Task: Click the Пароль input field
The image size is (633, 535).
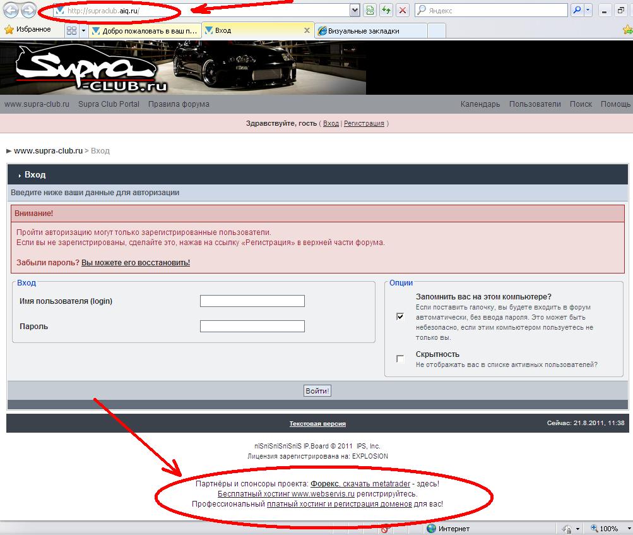Action: tap(252, 327)
